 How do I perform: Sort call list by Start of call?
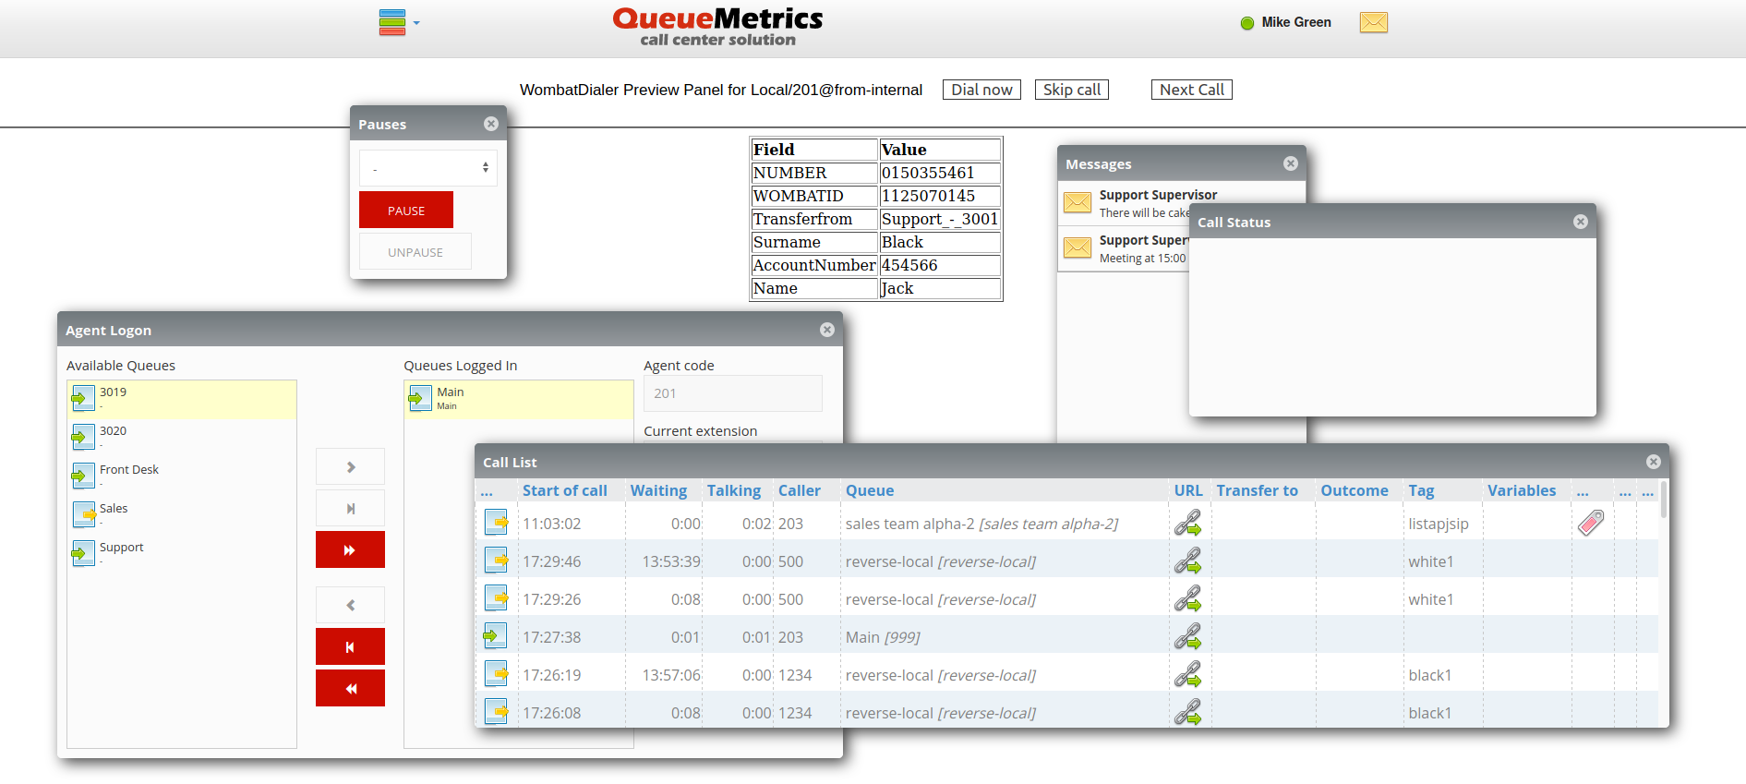click(x=565, y=490)
